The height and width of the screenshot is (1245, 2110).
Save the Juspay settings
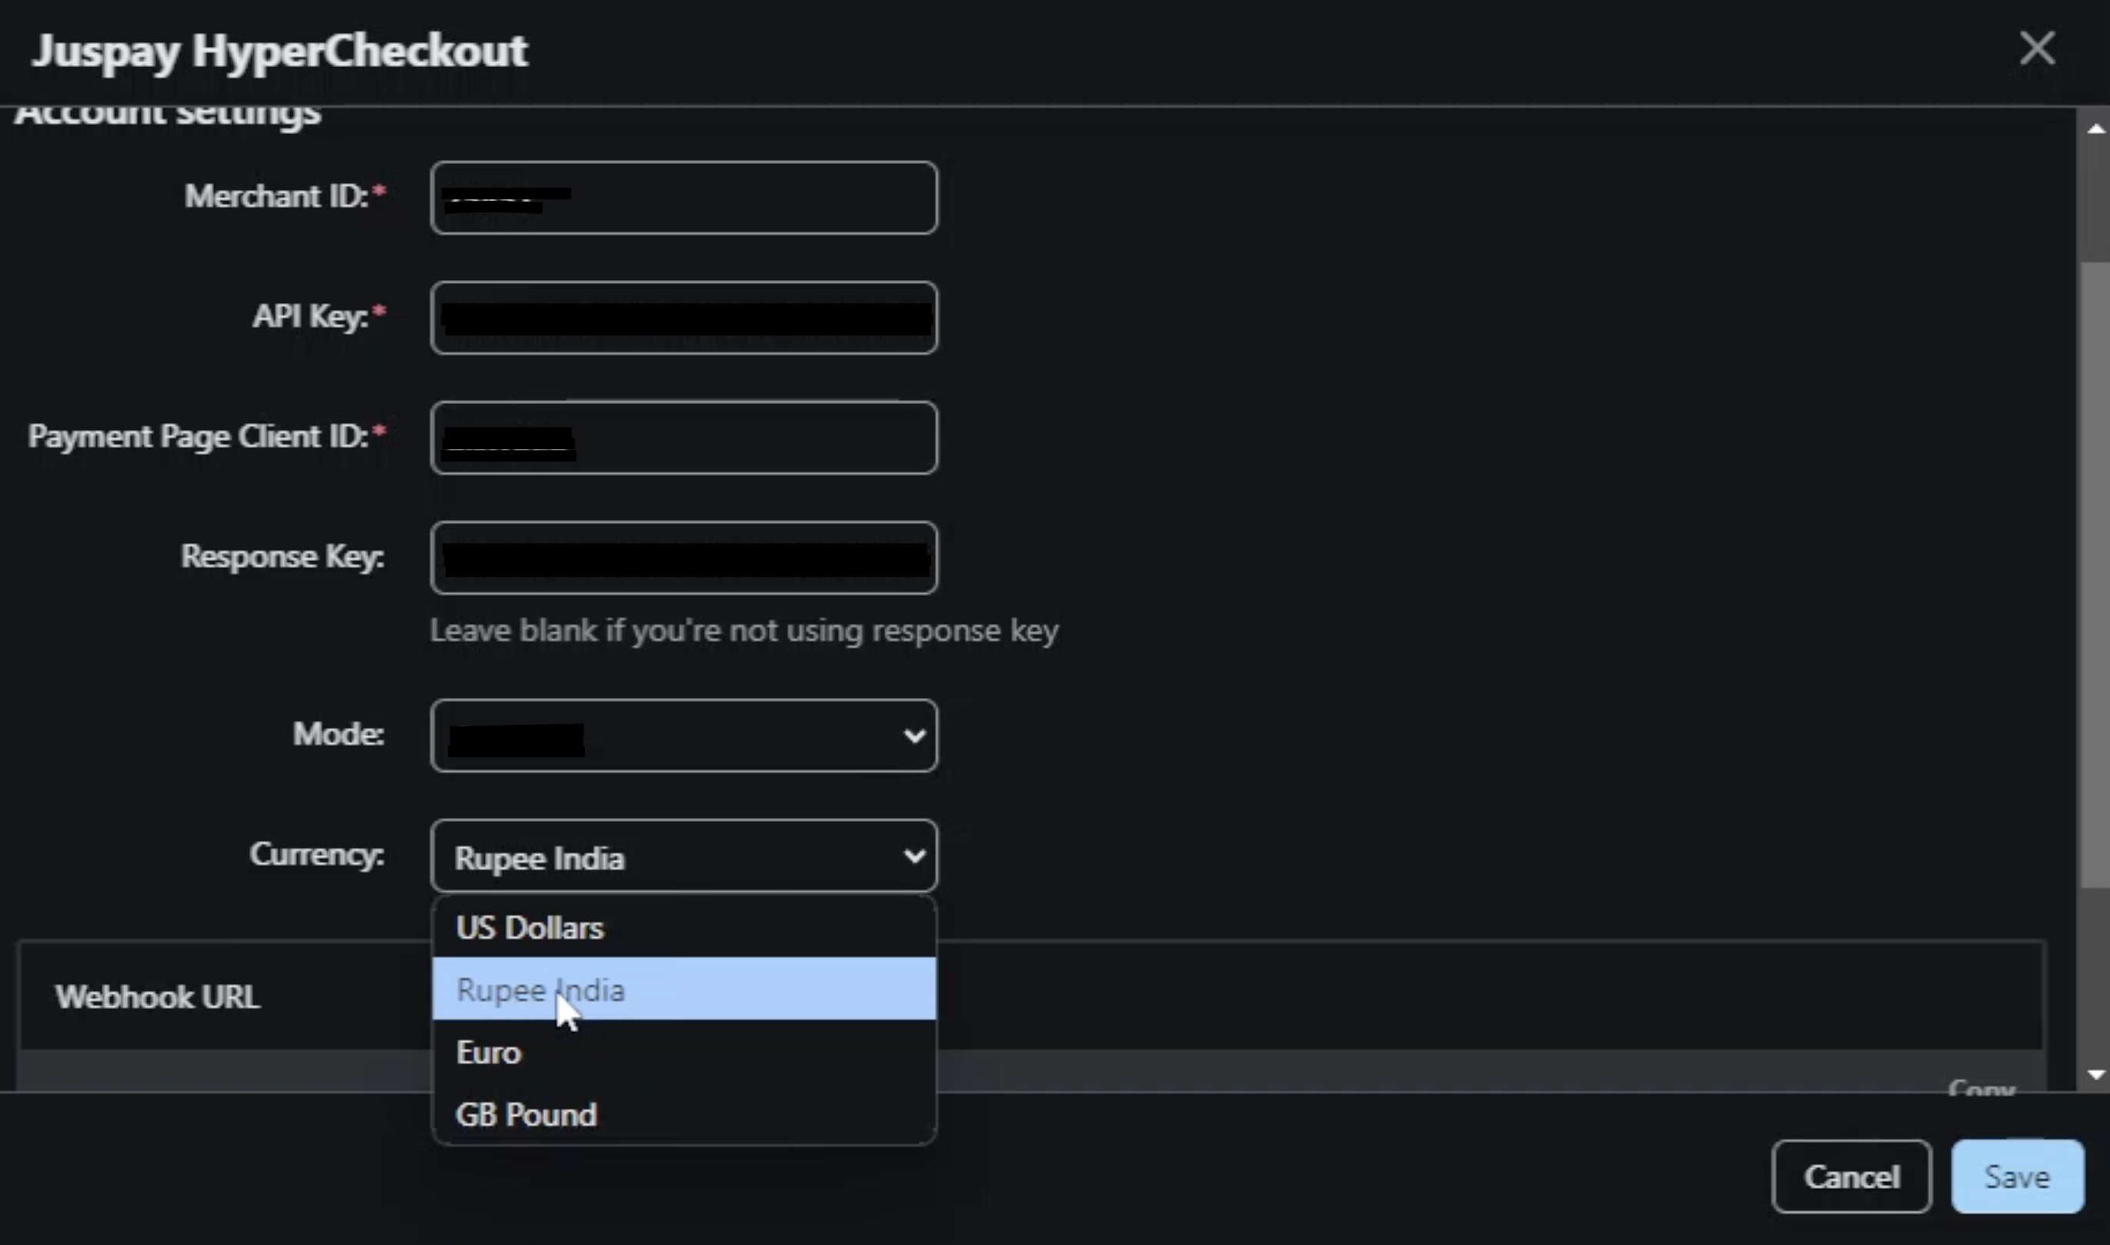point(2017,1177)
